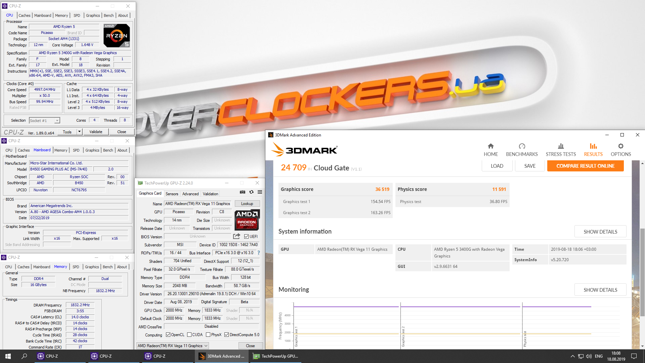
Task: Click the AMD Radeon Graphics logo in GPU-Z
Action: pyautogui.click(x=247, y=220)
